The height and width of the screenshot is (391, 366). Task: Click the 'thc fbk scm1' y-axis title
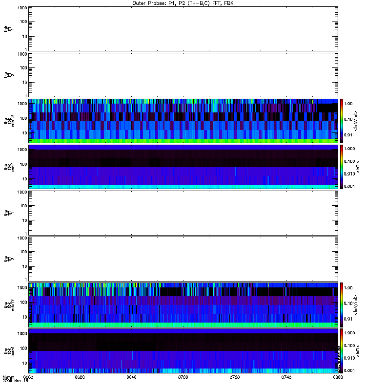(9, 351)
